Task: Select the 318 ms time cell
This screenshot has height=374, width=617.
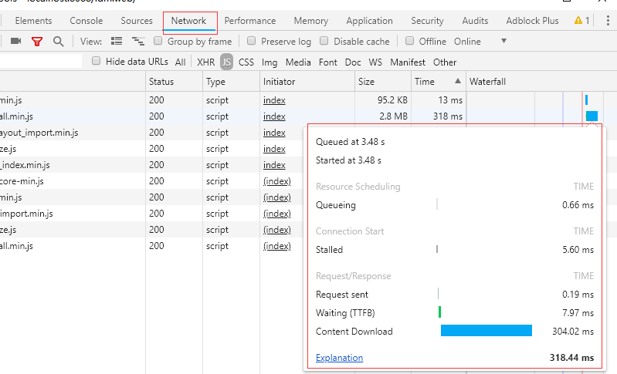Action: 439,116
